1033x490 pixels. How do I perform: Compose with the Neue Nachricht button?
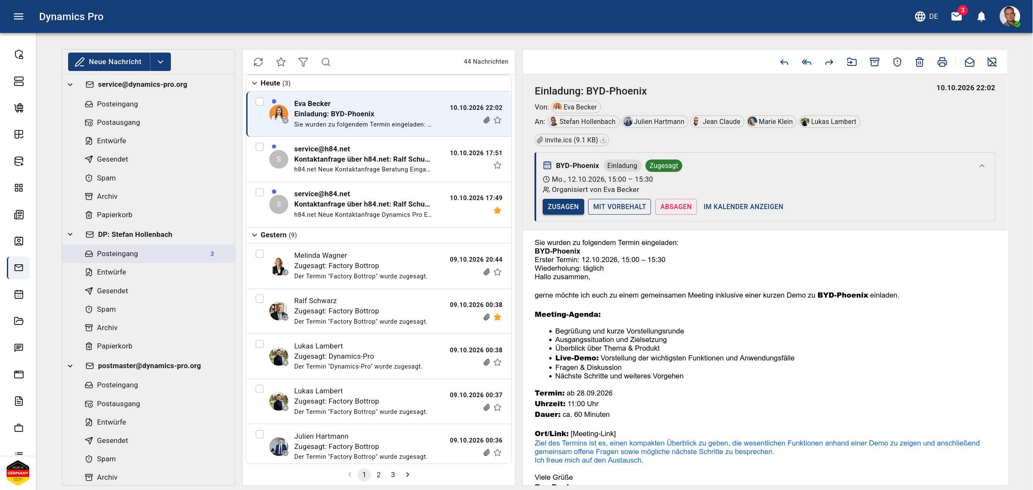tap(109, 62)
